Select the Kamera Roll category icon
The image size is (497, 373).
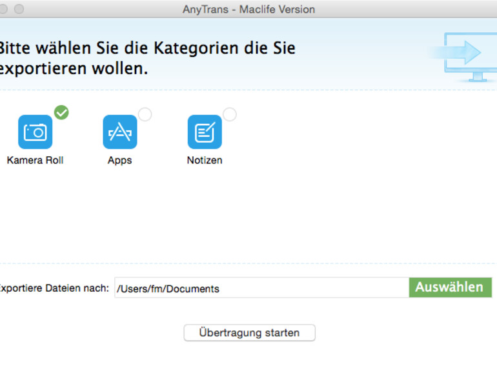[35, 132]
